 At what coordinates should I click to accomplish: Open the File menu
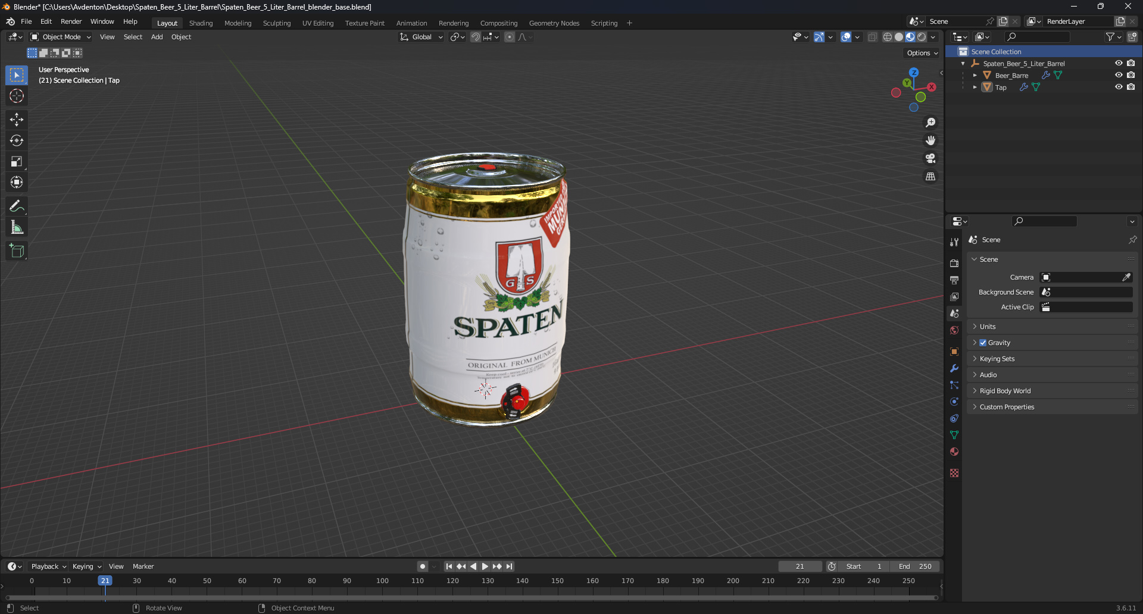point(26,21)
